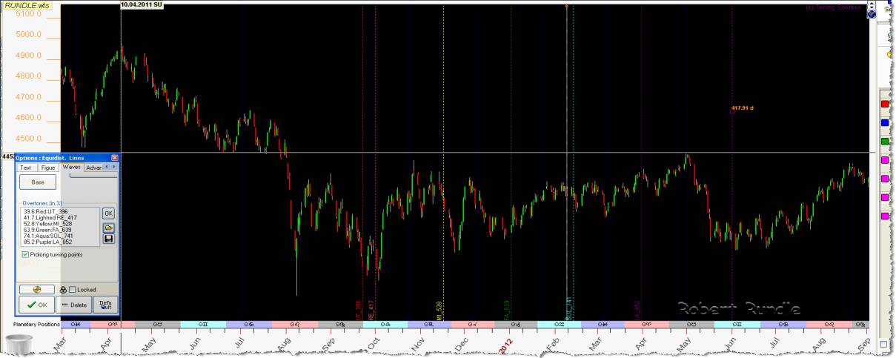The width and height of the screenshot is (896, 358).
Task: Choose the green color swatch on right panel
Action: (x=884, y=142)
